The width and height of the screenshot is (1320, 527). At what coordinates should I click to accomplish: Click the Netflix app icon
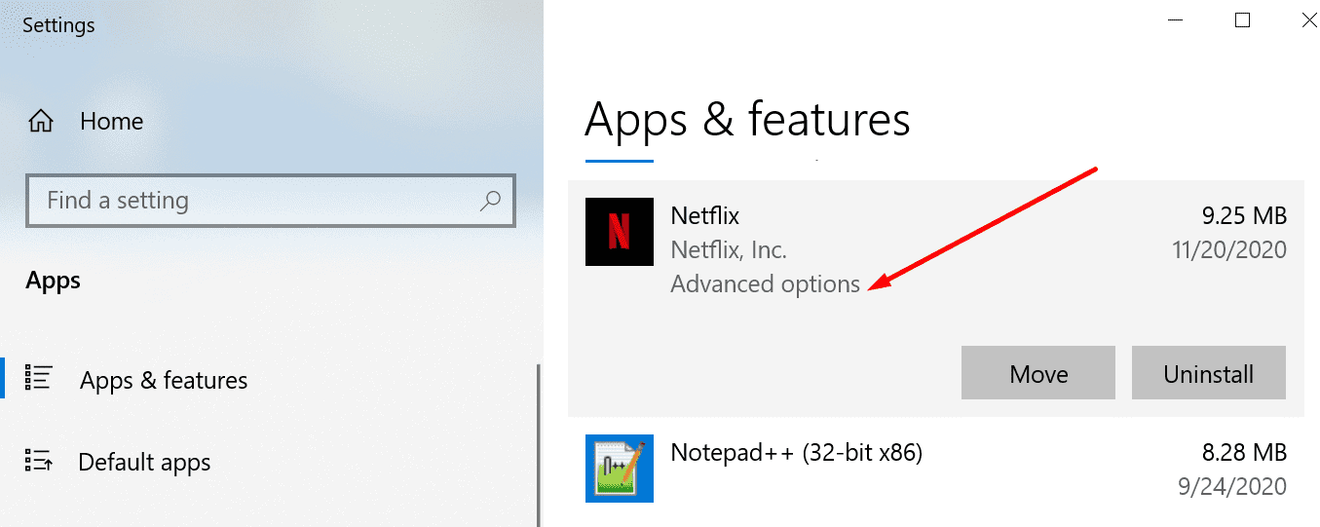click(619, 232)
